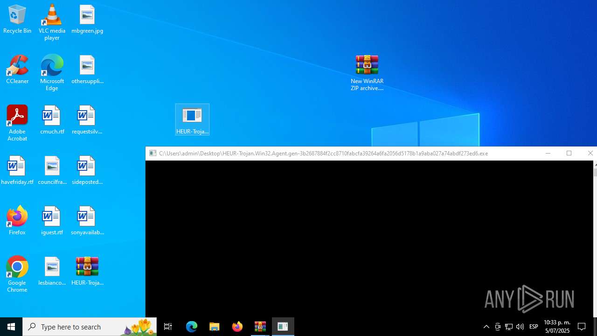Select Adobe Acrobat desktop shortcut
Viewport: 597px width, 336px height.
(x=17, y=123)
